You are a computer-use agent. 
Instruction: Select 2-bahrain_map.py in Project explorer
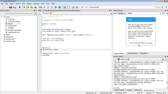[x=14, y=21]
